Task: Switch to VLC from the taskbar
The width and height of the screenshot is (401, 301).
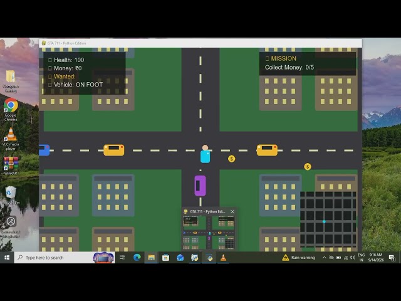Action: coord(223,258)
